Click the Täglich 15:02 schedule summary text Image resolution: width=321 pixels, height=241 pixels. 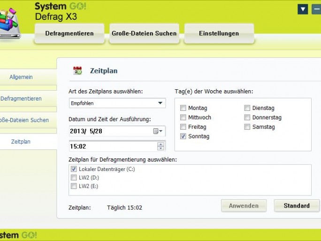tap(124, 208)
